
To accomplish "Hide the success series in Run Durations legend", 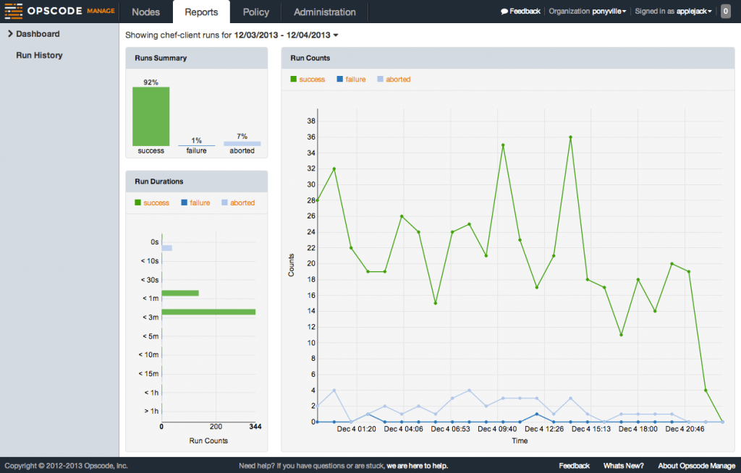I will click(151, 203).
